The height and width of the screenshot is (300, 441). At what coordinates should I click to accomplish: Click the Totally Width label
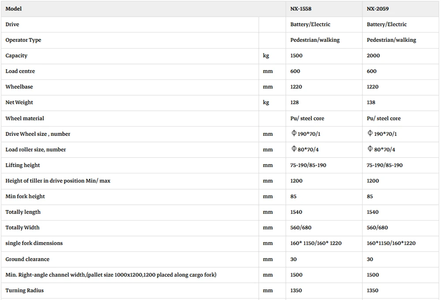click(22, 228)
